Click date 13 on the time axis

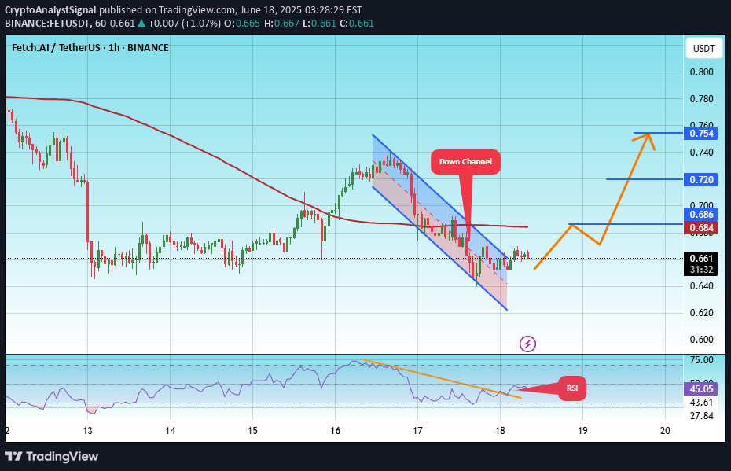click(88, 431)
